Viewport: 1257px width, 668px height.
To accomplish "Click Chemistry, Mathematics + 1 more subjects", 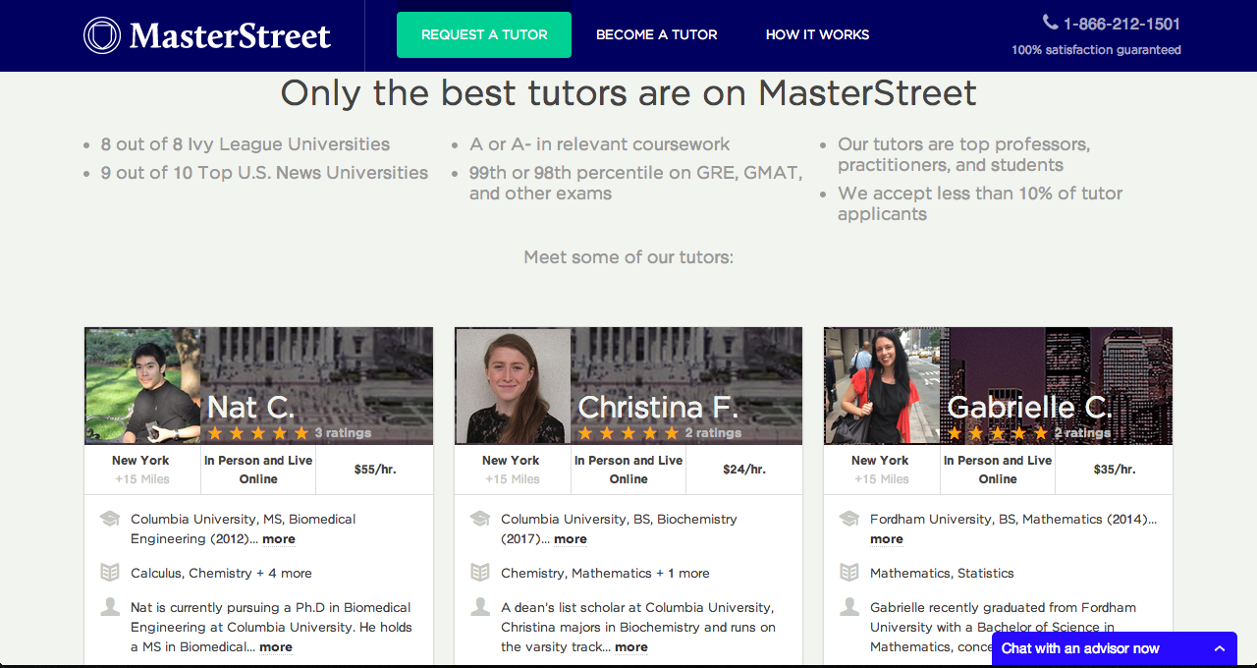I will tap(605, 573).
